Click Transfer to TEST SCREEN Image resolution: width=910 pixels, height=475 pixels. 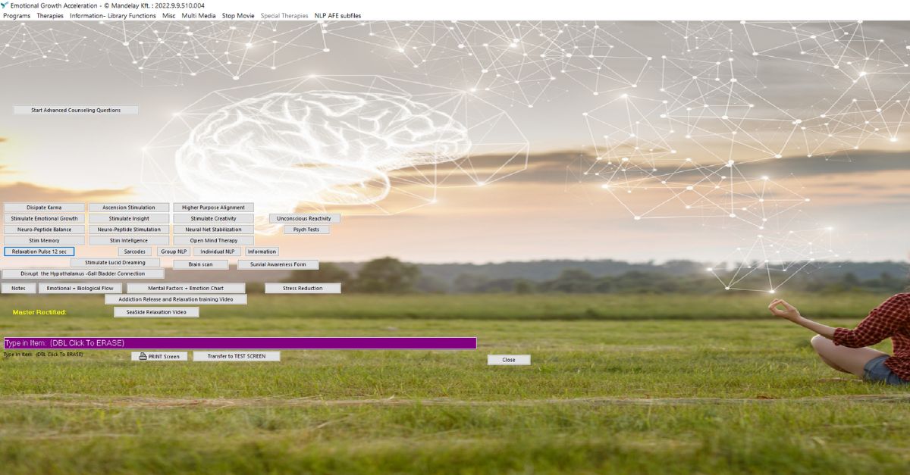pos(237,356)
